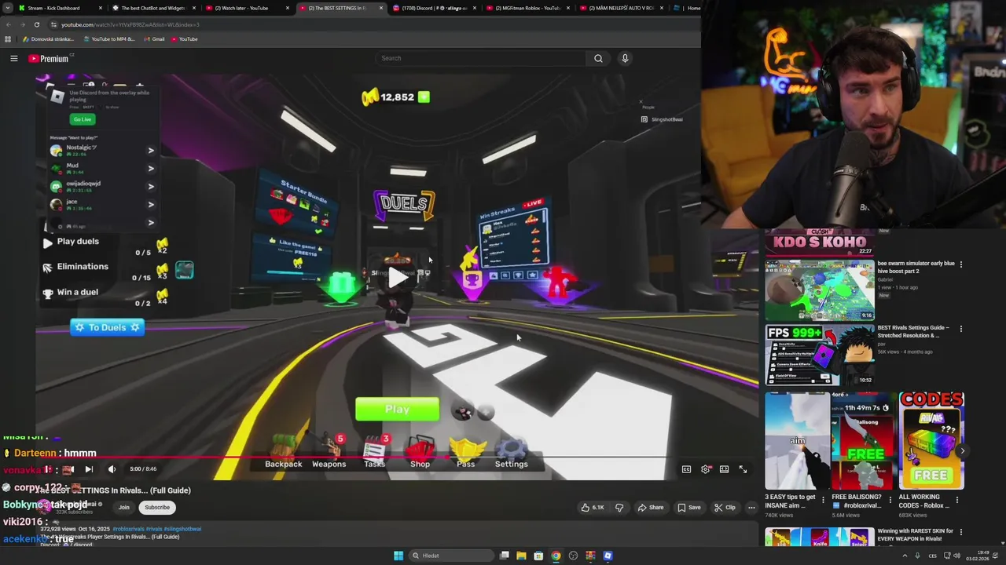Viewport: 1006px width, 565px height.
Task: Click the #robloxrivals hashtag in the description
Action: point(130,529)
